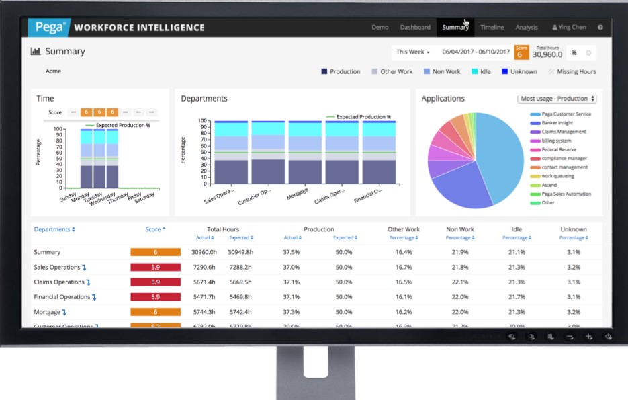The height and width of the screenshot is (400, 628).
Task: Toggle Non Work series in legend
Action: 442,71
